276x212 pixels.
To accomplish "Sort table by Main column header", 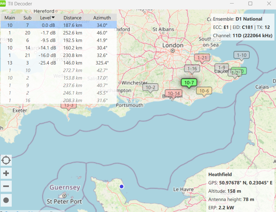I will click(x=10, y=18).
